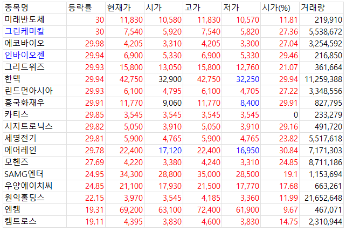Click the change rate 22.15
The width and height of the screenshot is (346, 231).
pyautogui.click(x=94, y=198)
